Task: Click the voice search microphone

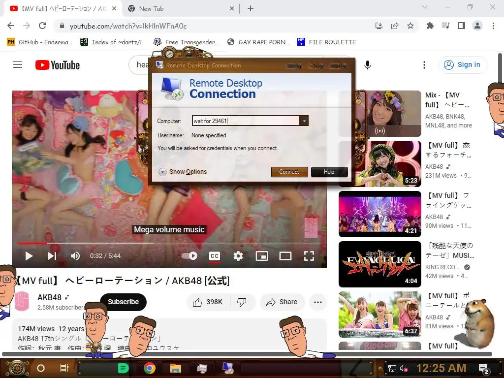Action: pos(368,65)
